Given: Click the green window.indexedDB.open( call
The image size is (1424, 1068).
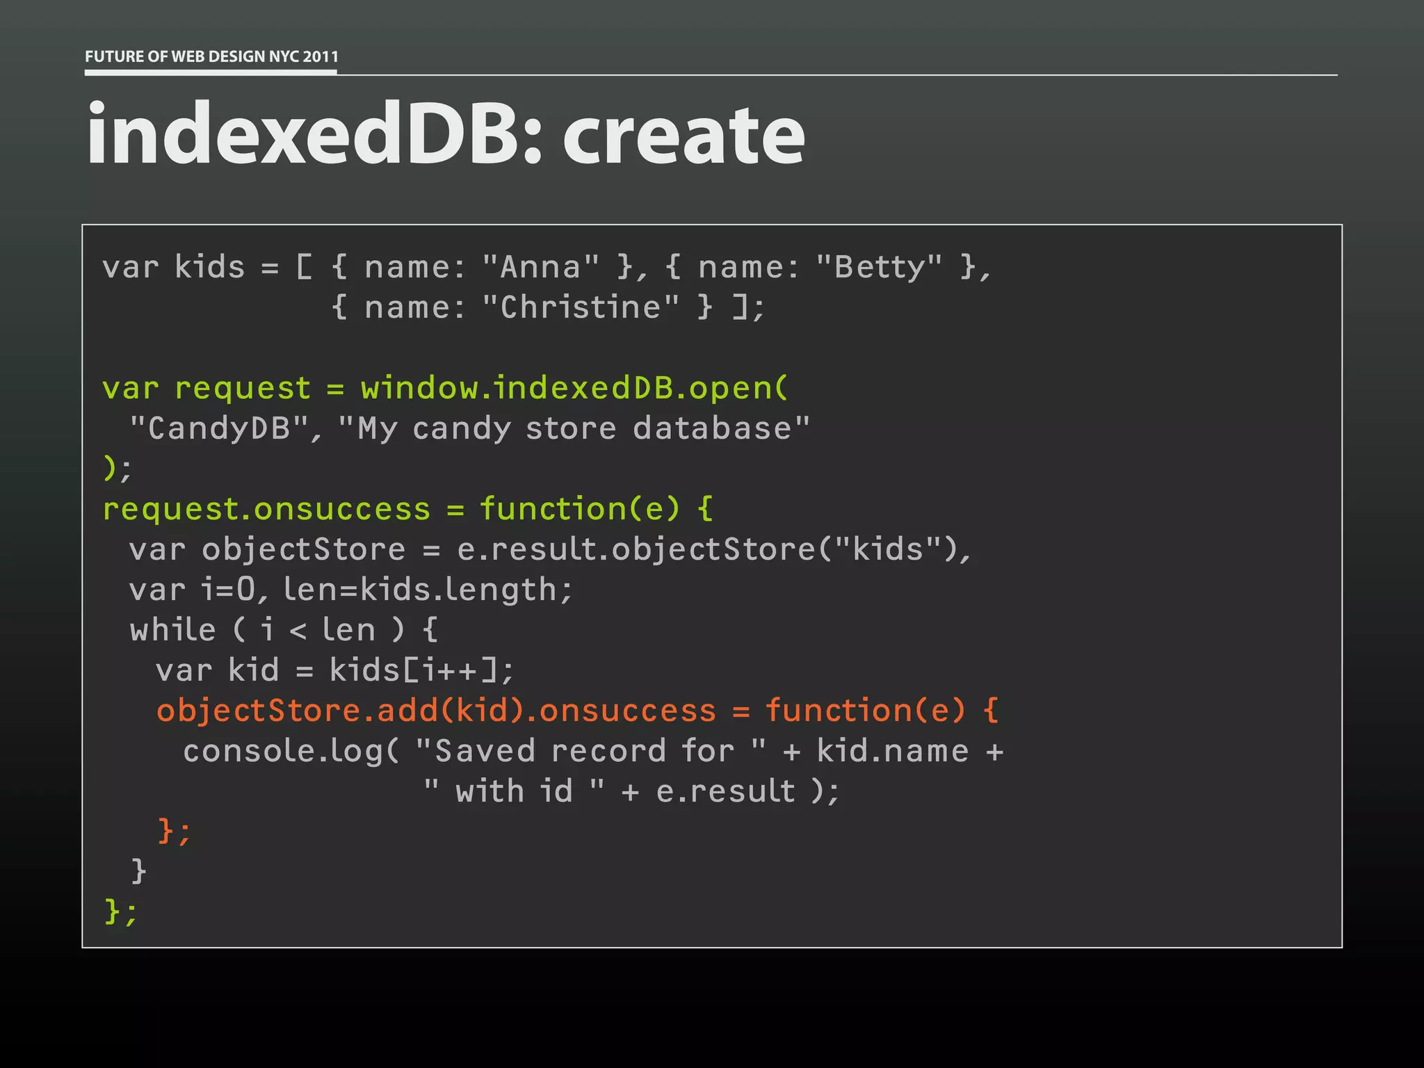Looking at the screenshot, I should pyautogui.click(x=574, y=388).
